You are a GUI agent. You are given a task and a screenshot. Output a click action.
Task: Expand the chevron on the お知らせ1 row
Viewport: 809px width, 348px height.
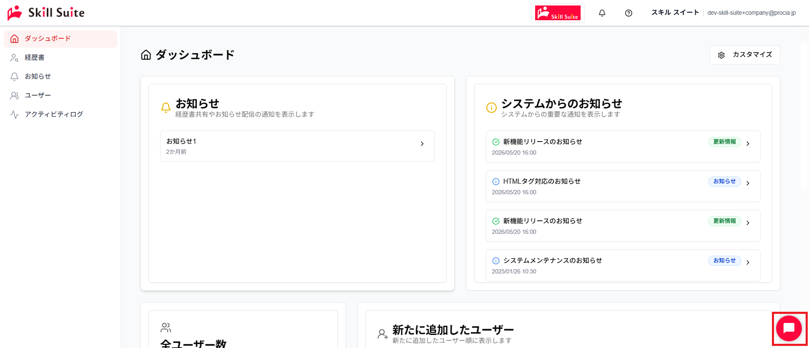point(422,144)
